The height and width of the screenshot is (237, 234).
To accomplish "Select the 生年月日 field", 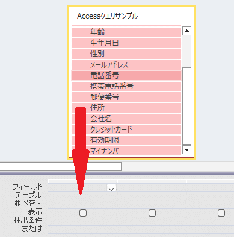I will tap(126, 43).
